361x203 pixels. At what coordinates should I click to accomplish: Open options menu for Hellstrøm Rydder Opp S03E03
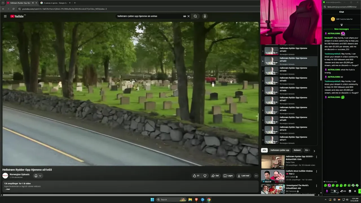tap(316, 157)
